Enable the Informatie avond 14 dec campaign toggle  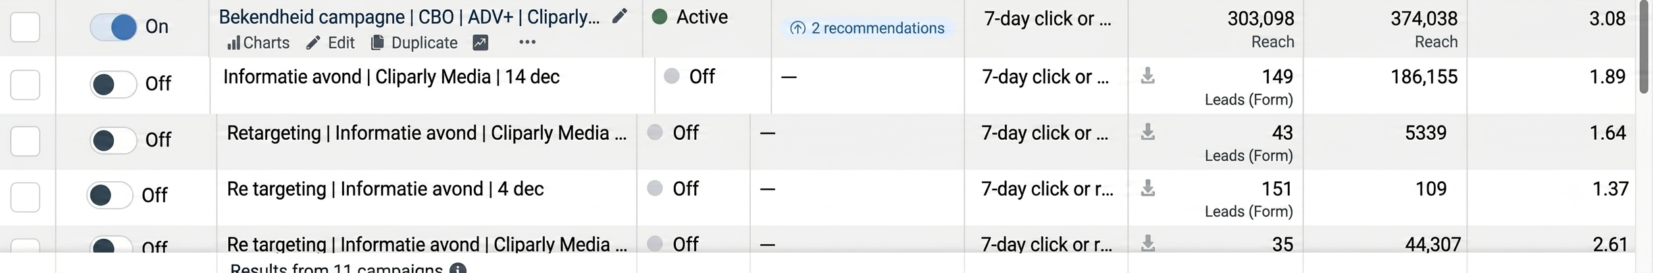tap(113, 84)
